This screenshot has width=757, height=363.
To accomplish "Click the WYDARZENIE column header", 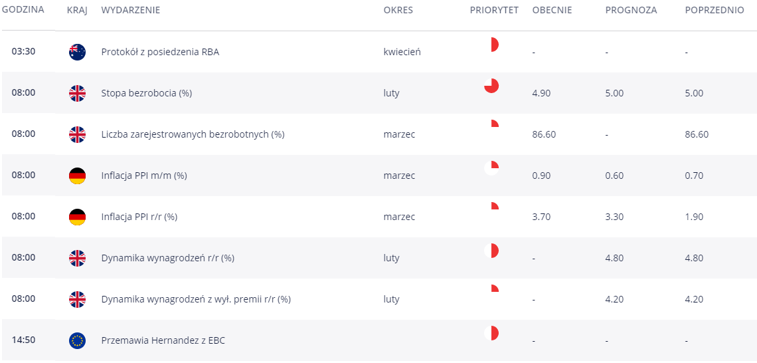I will click(130, 10).
